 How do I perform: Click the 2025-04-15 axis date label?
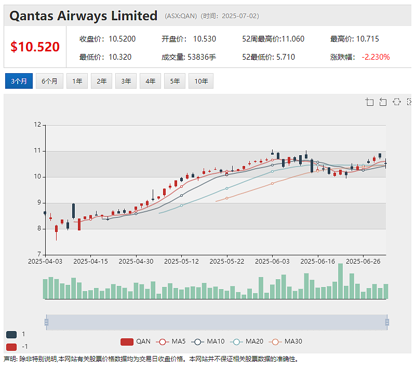coord(90,262)
